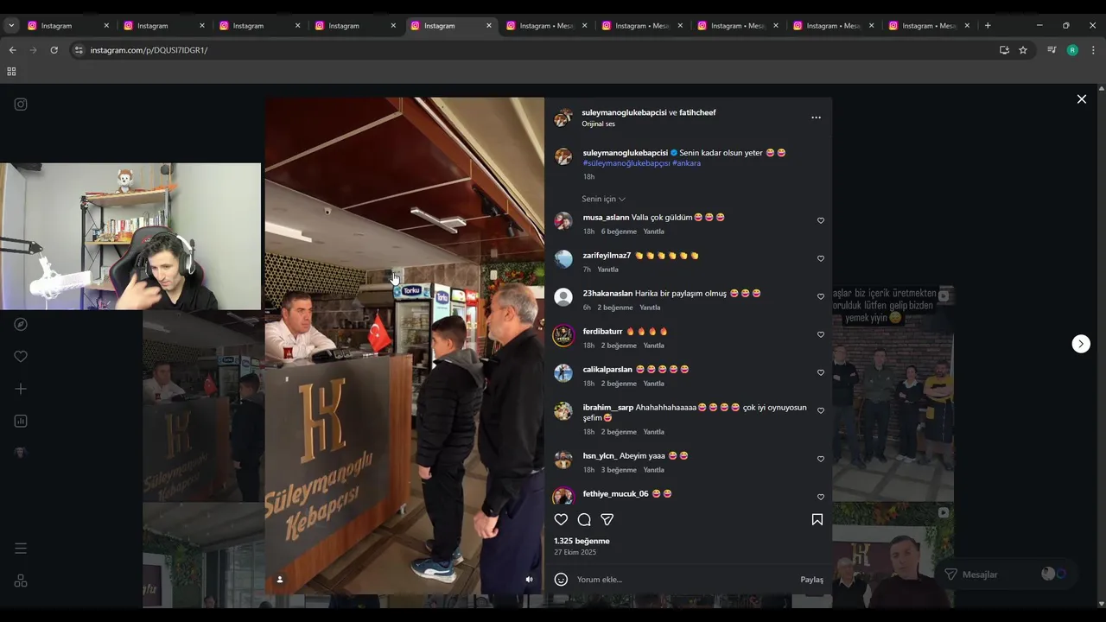Like 23hakanaslan's comment
The height and width of the screenshot is (622, 1106).
(x=821, y=296)
